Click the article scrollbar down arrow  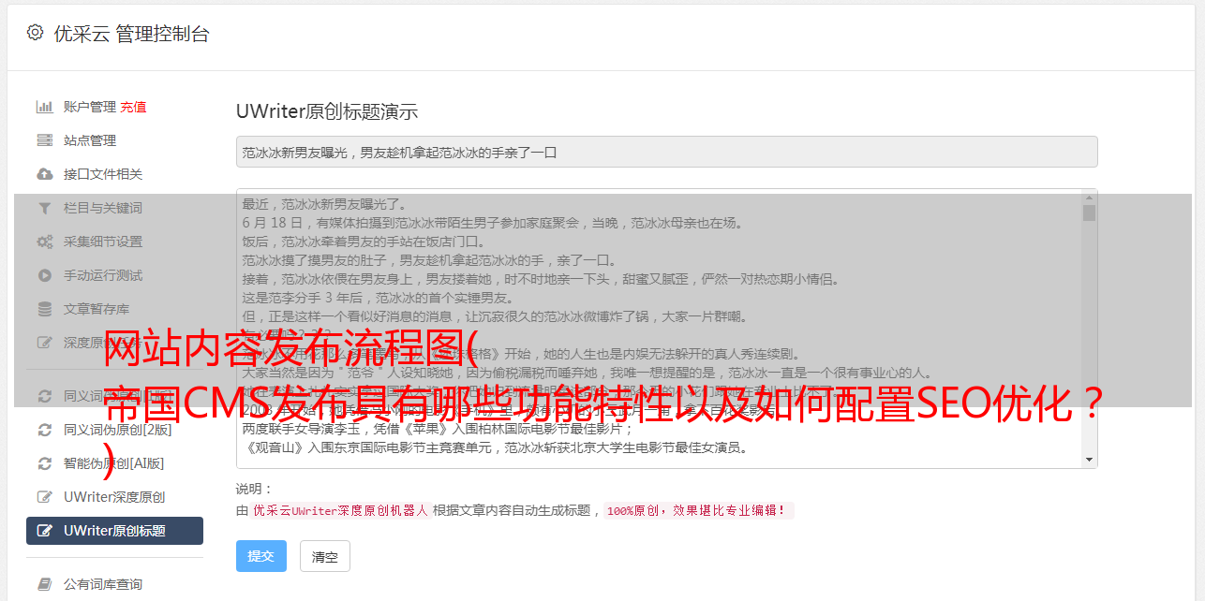pos(1089,460)
